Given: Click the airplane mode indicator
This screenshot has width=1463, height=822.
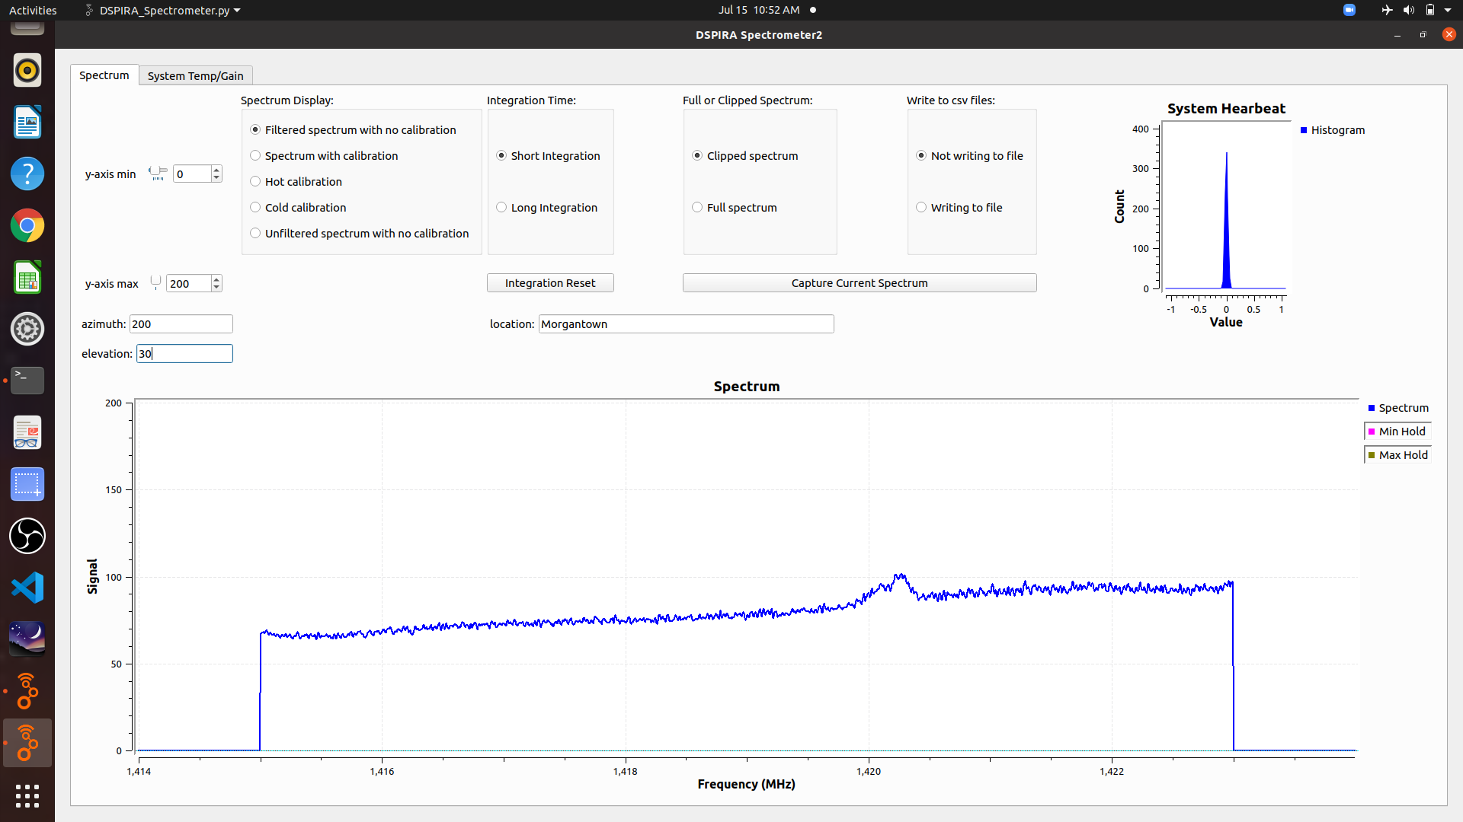Looking at the screenshot, I should click(x=1387, y=10).
